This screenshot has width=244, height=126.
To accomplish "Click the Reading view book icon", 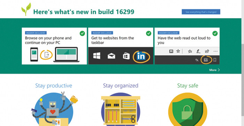I will click(171, 51).
